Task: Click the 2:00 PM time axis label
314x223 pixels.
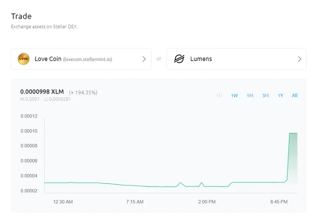Action: (x=207, y=202)
